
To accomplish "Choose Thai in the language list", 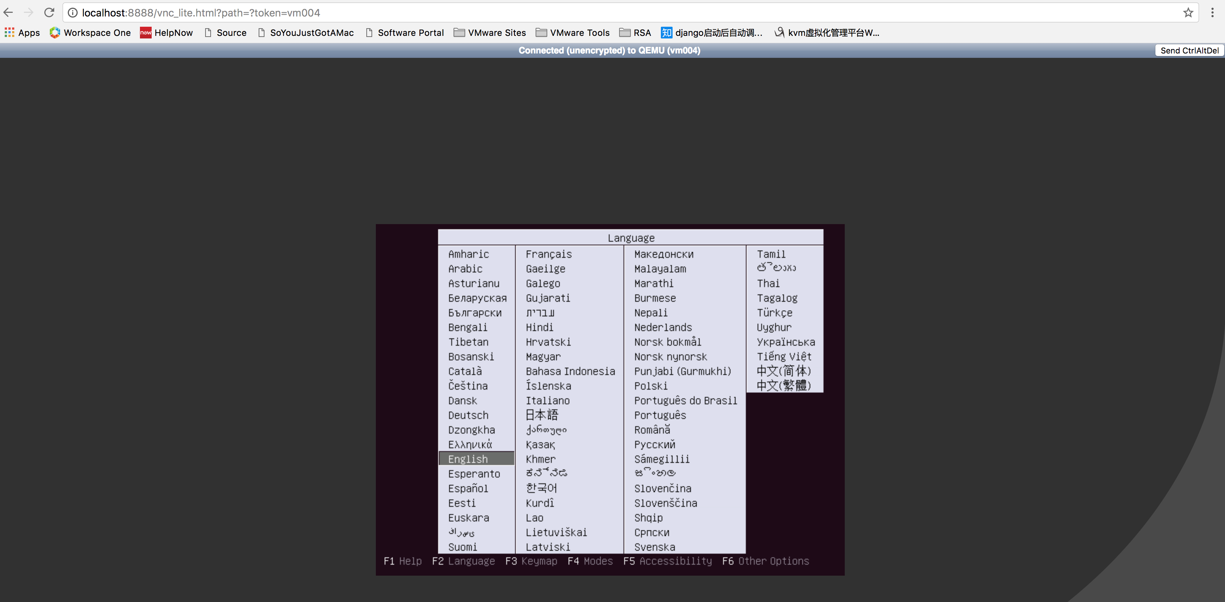I will pos(768,283).
